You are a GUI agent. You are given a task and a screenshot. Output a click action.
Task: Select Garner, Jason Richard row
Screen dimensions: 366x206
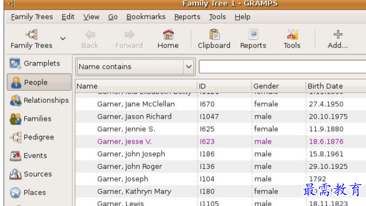[x=221, y=116]
